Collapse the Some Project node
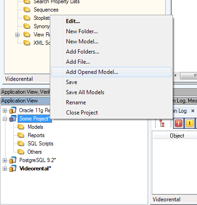Screen dimensions: 197x205 [x=5, y=119]
